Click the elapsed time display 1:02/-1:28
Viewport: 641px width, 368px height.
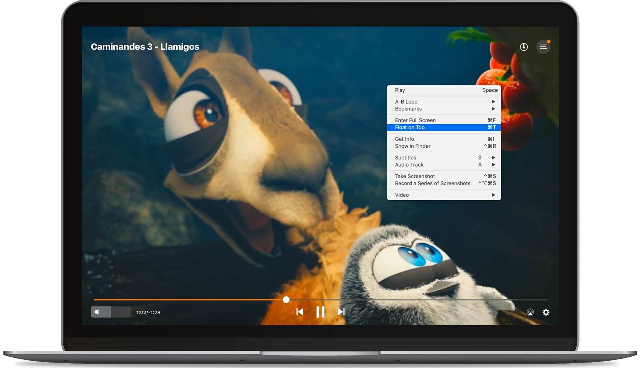coord(148,312)
